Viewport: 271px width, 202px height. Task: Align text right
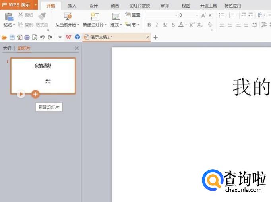point(238,25)
